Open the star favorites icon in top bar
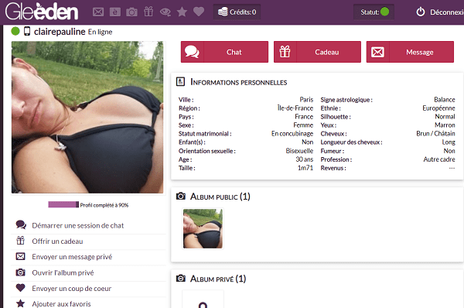Viewport: 464px width, 308px height. click(x=182, y=12)
